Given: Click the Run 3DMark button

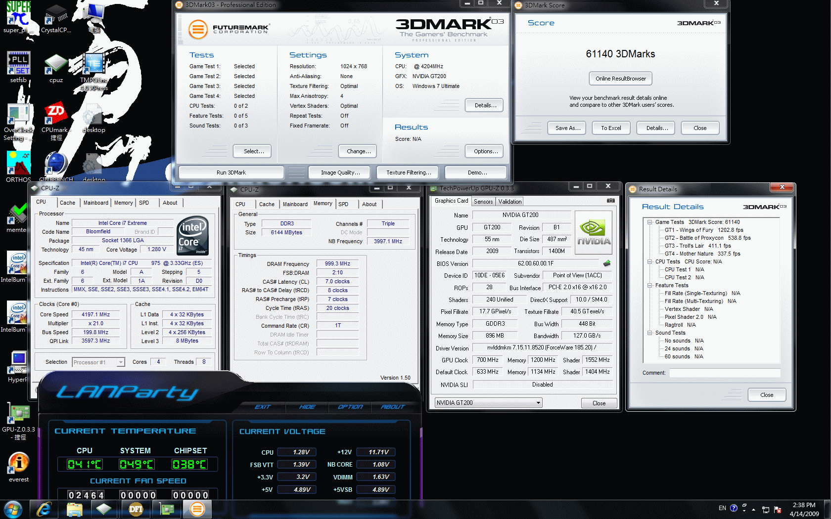Looking at the screenshot, I should [x=231, y=173].
